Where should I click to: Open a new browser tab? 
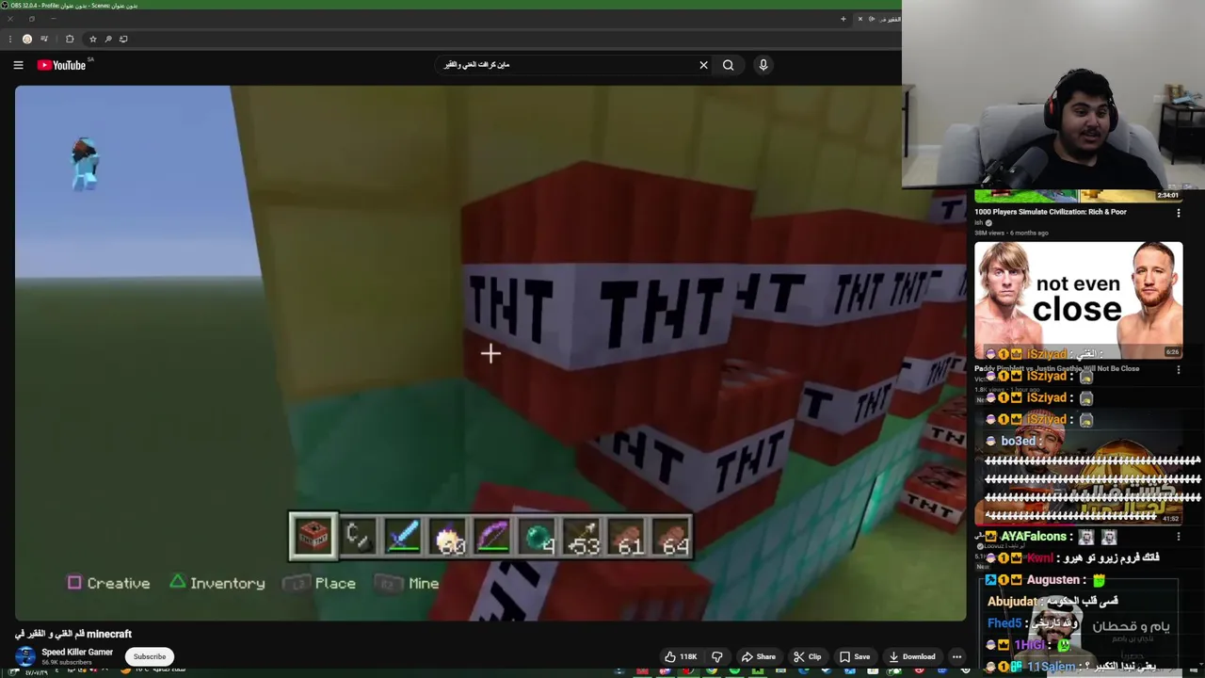click(x=843, y=19)
